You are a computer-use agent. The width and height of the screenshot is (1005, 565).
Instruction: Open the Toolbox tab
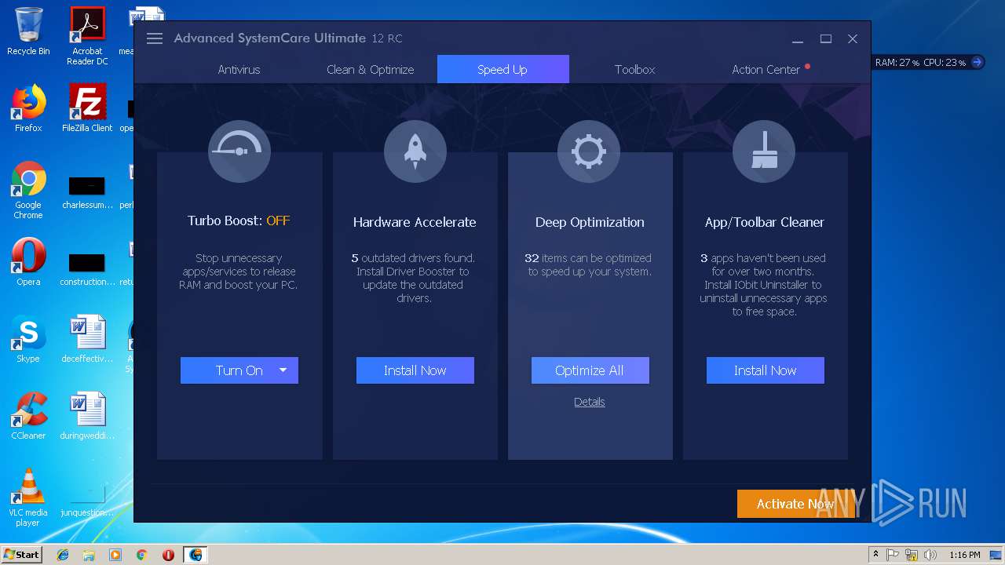coord(634,69)
